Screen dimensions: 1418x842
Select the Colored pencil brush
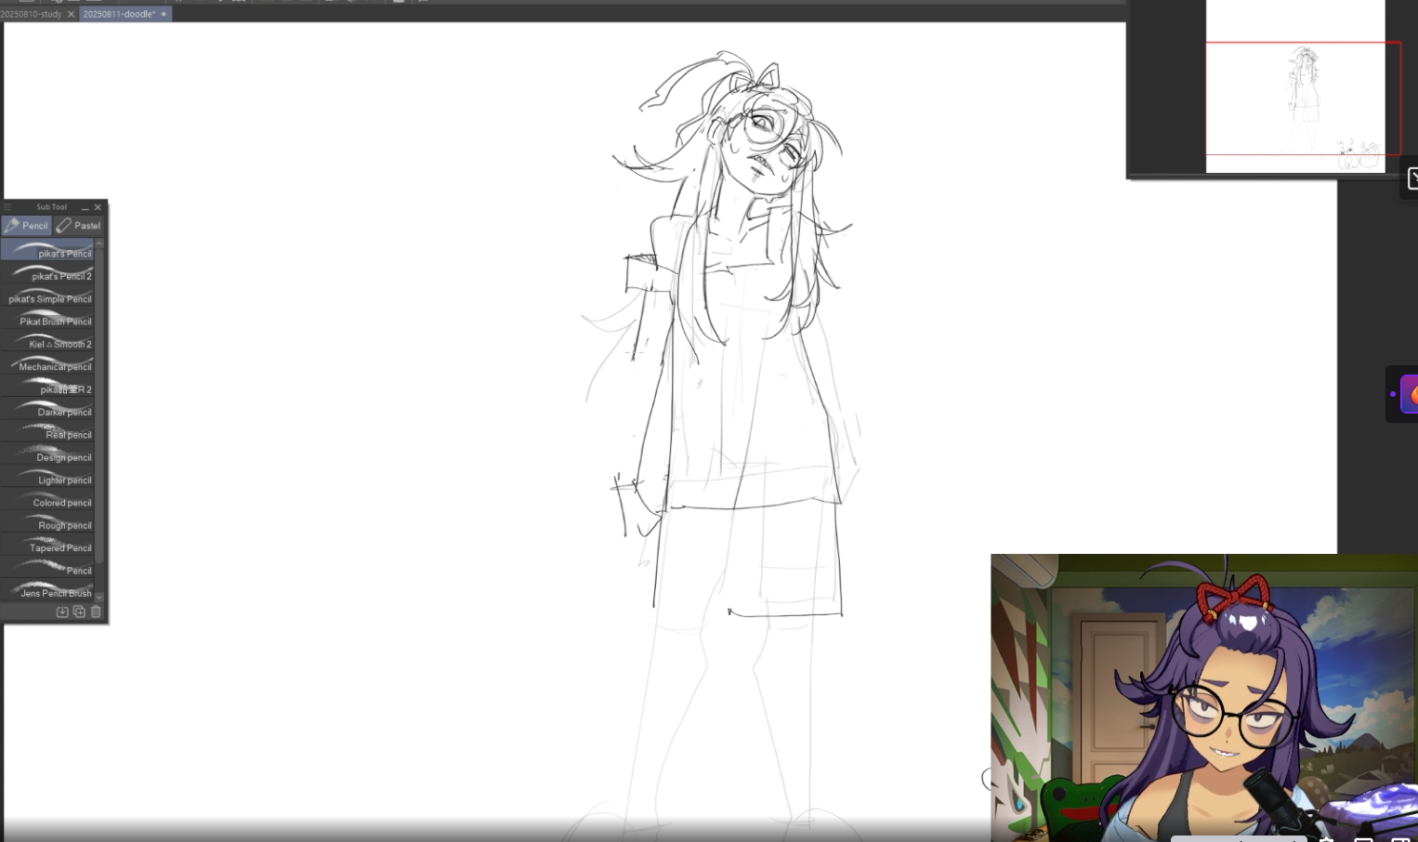coord(47,500)
